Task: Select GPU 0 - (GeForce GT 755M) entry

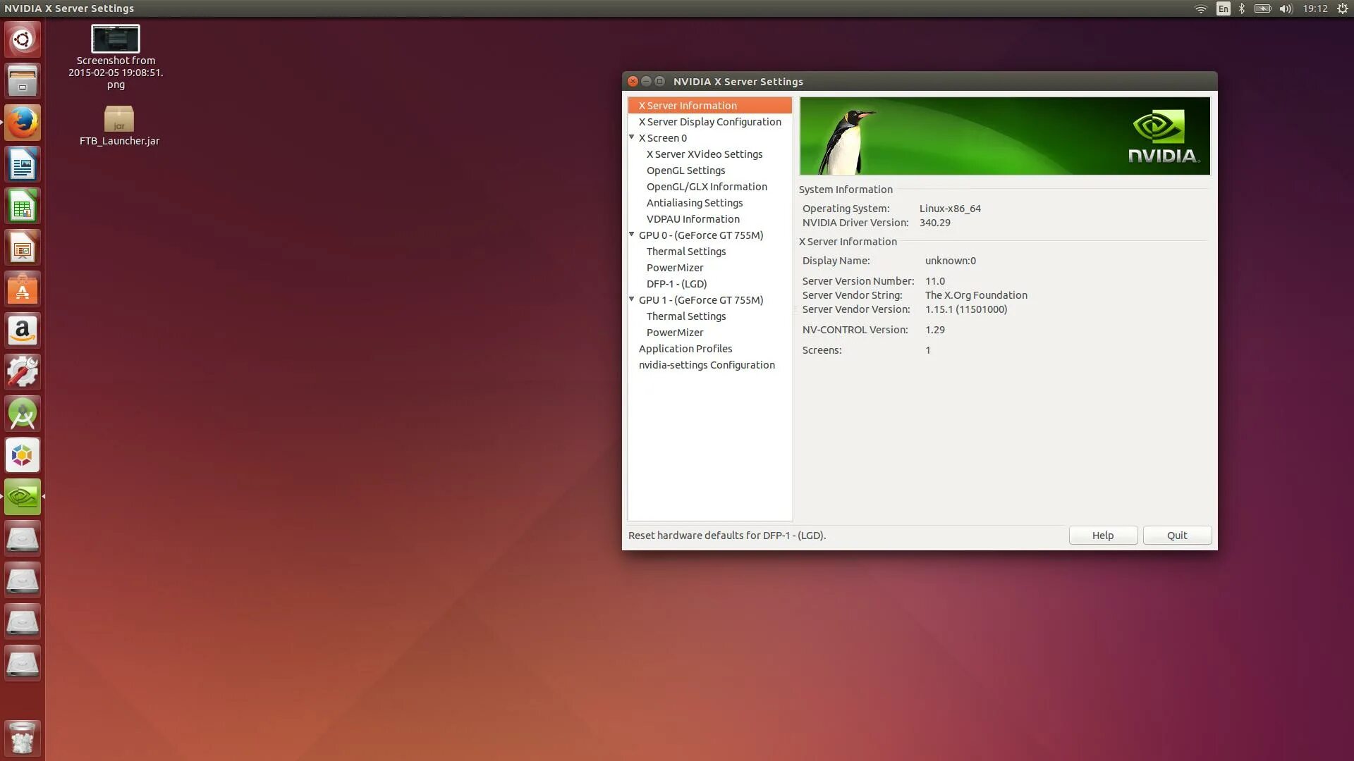Action: (701, 235)
